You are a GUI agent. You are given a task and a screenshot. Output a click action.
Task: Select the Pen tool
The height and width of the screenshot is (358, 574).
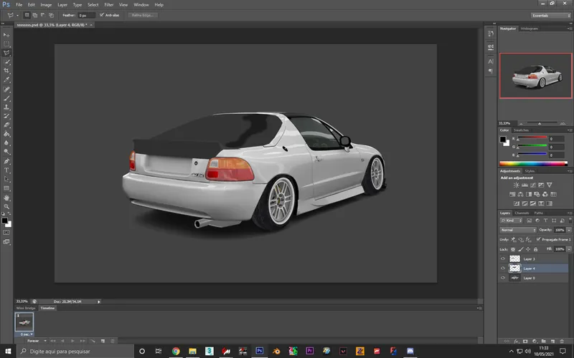(6, 161)
